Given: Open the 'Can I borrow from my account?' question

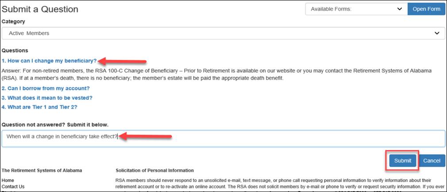Looking at the screenshot, I should click(x=46, y=88).
